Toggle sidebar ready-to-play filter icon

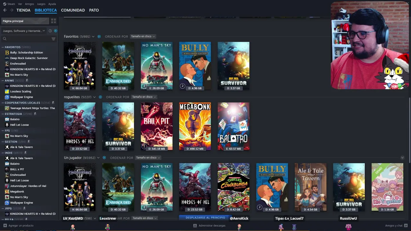pos(56,31)
